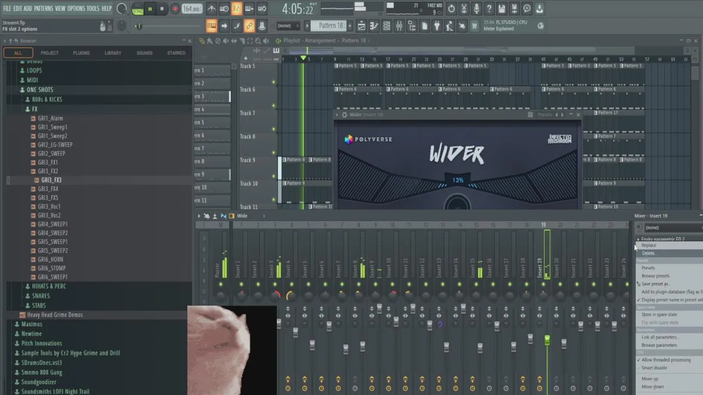Select GRI6_HORN sample in browser

(50, 259)
